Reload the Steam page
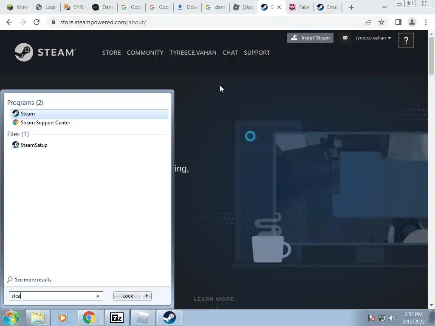The height and width of the screenshot is (326, 435). pos(37,22)
